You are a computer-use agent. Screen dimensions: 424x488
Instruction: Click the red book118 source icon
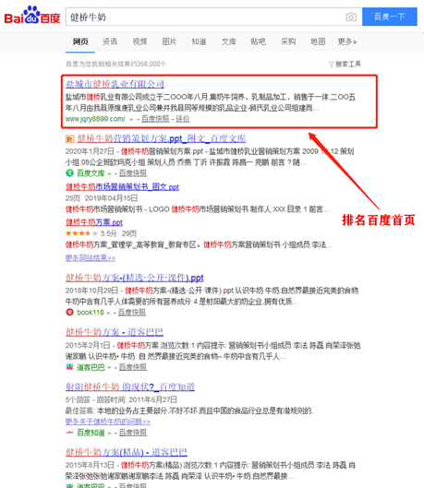[69, 312]
